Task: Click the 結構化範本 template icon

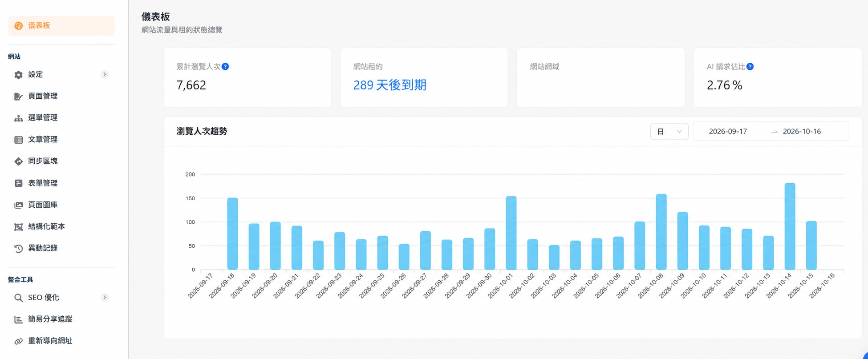Action: 18,227
